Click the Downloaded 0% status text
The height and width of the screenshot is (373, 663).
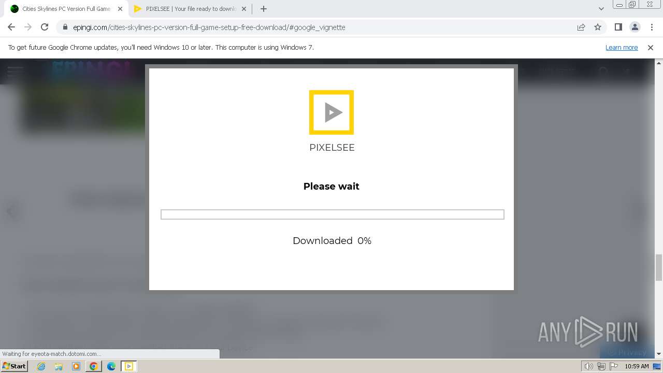click(332, 240)
